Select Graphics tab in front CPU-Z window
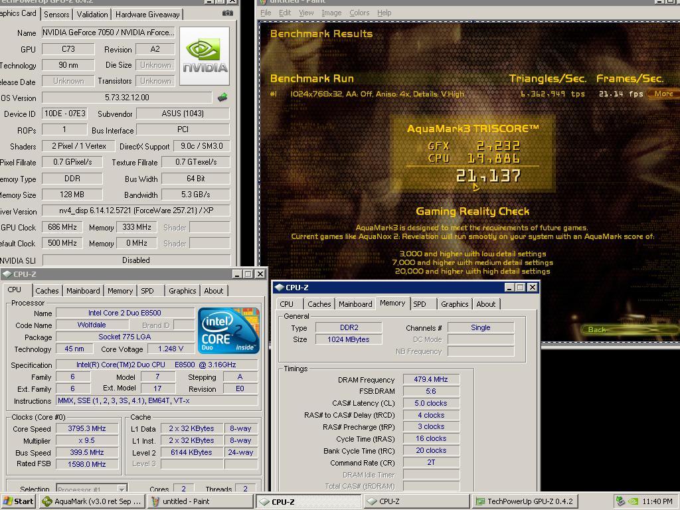 (x=454, y=304)
